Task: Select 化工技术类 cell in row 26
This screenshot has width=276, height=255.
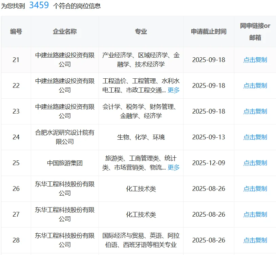Action: tap(141, 189)
